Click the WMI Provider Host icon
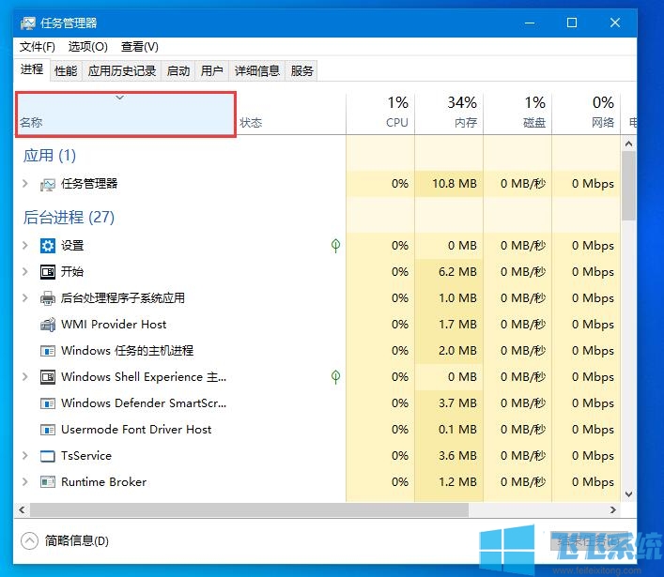This screenshot has width=664, height=577. (x=47, y=325)
